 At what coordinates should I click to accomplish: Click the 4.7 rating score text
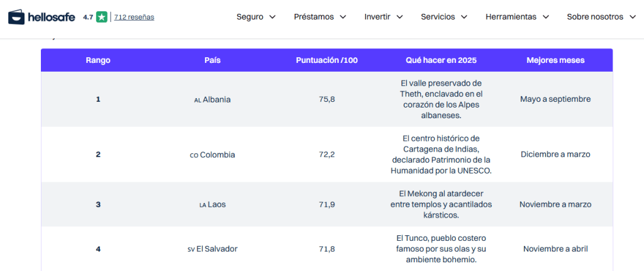click(x=88, y=17)
